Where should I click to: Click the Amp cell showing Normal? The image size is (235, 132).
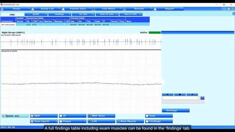tap(73, 25)
